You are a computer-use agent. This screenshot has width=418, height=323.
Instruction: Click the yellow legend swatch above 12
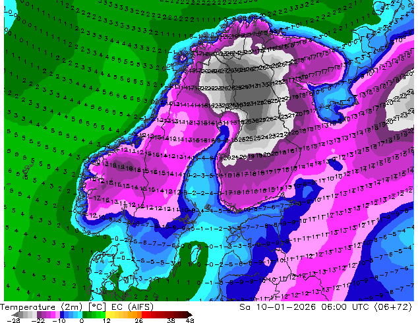(x=107, y=314)
